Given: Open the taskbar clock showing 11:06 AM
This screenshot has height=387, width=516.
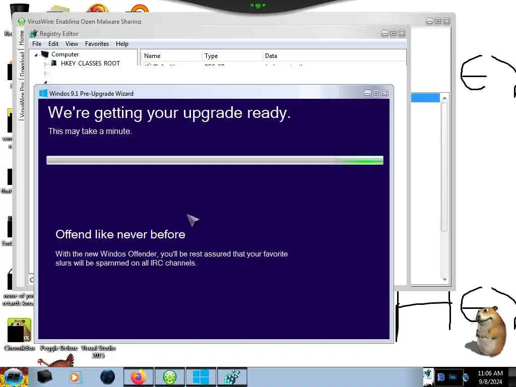Looking at the screenshot, I should point(490,377).
